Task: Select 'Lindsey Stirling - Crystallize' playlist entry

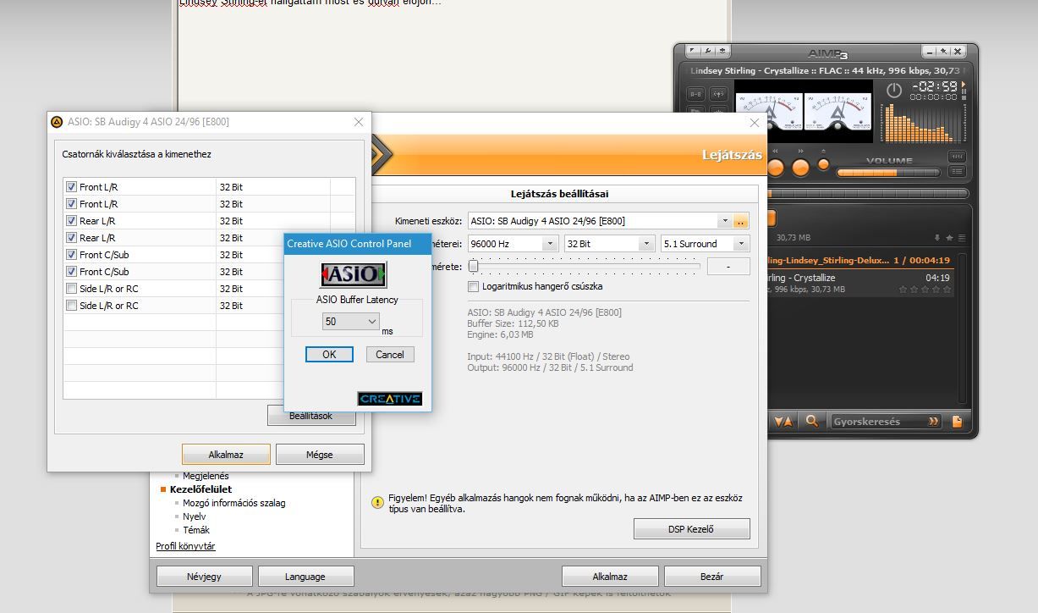Action: [860, 283]
